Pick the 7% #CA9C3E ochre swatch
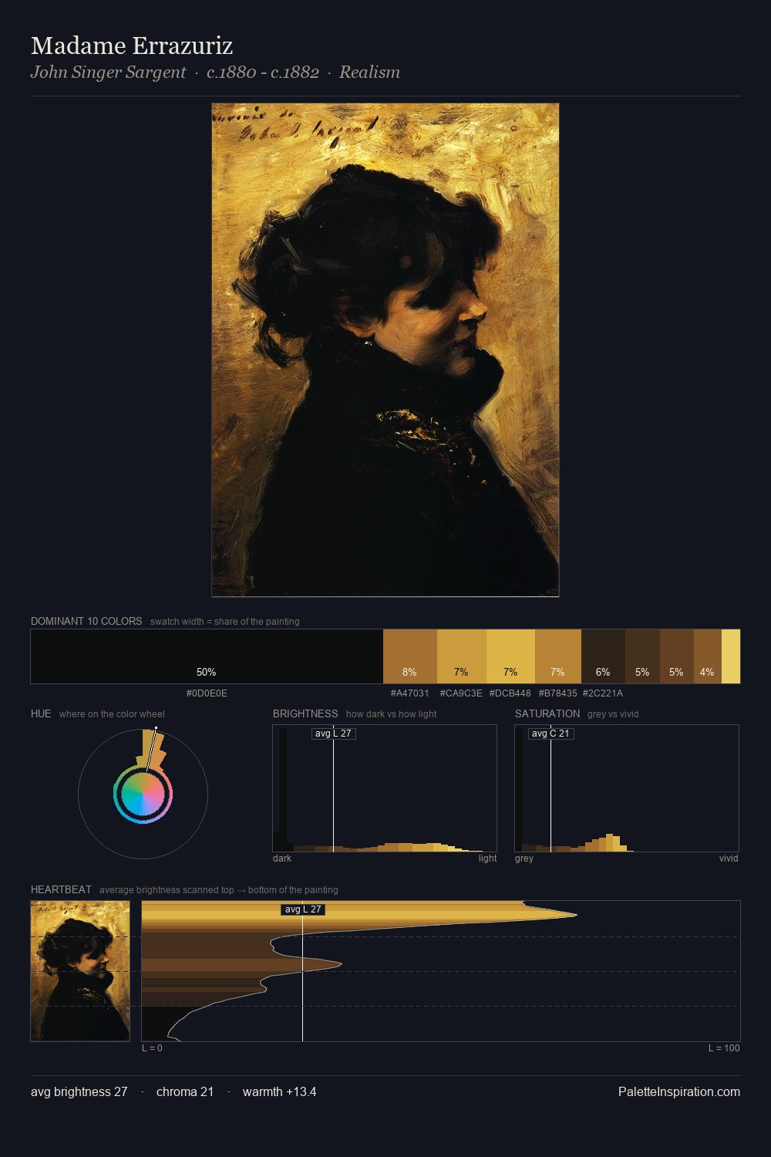The width and height of the screenshot is (771, 1157). click(462, 656)
